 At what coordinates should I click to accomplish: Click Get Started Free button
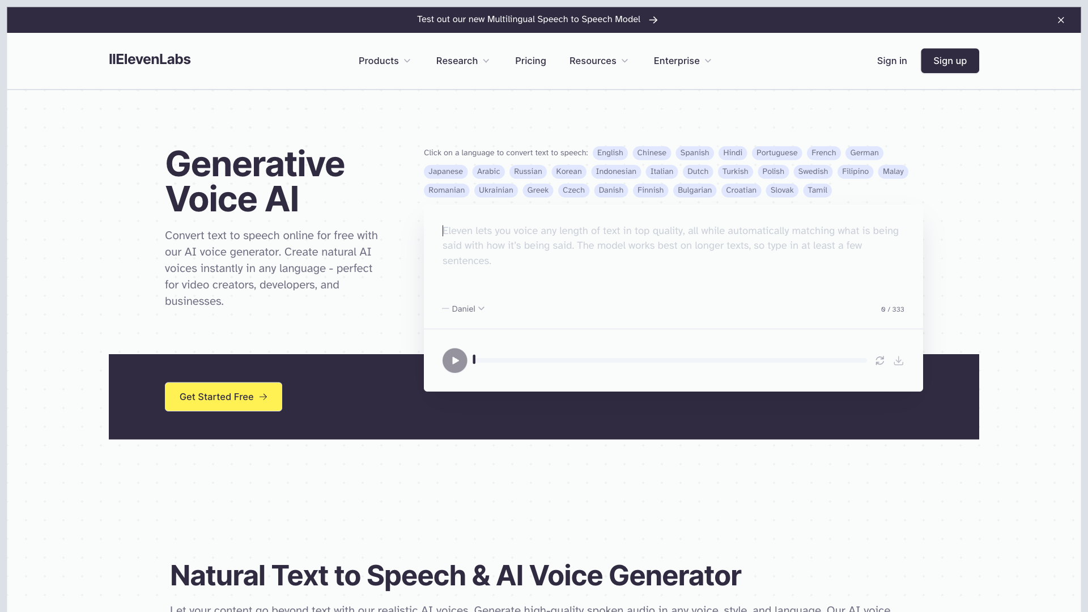tap(223, 397)
